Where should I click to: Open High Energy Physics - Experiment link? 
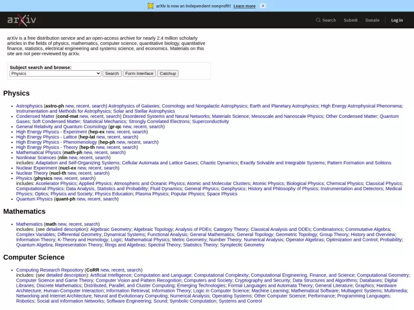coord(51,132)
